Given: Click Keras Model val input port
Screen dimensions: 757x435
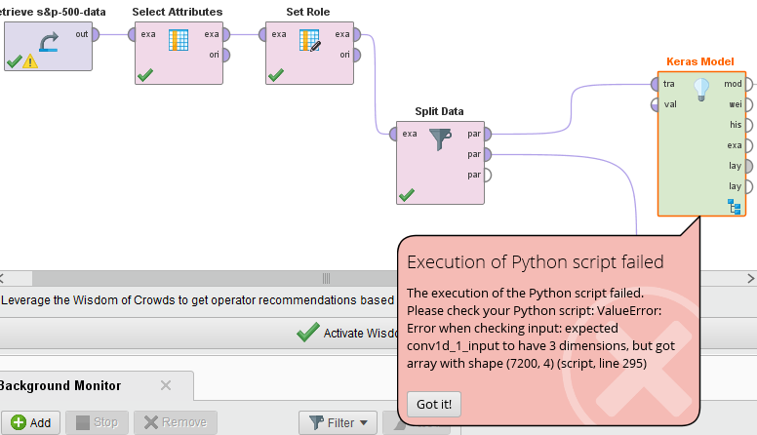Looking at the screenshot, I should (x=656, y=104).
